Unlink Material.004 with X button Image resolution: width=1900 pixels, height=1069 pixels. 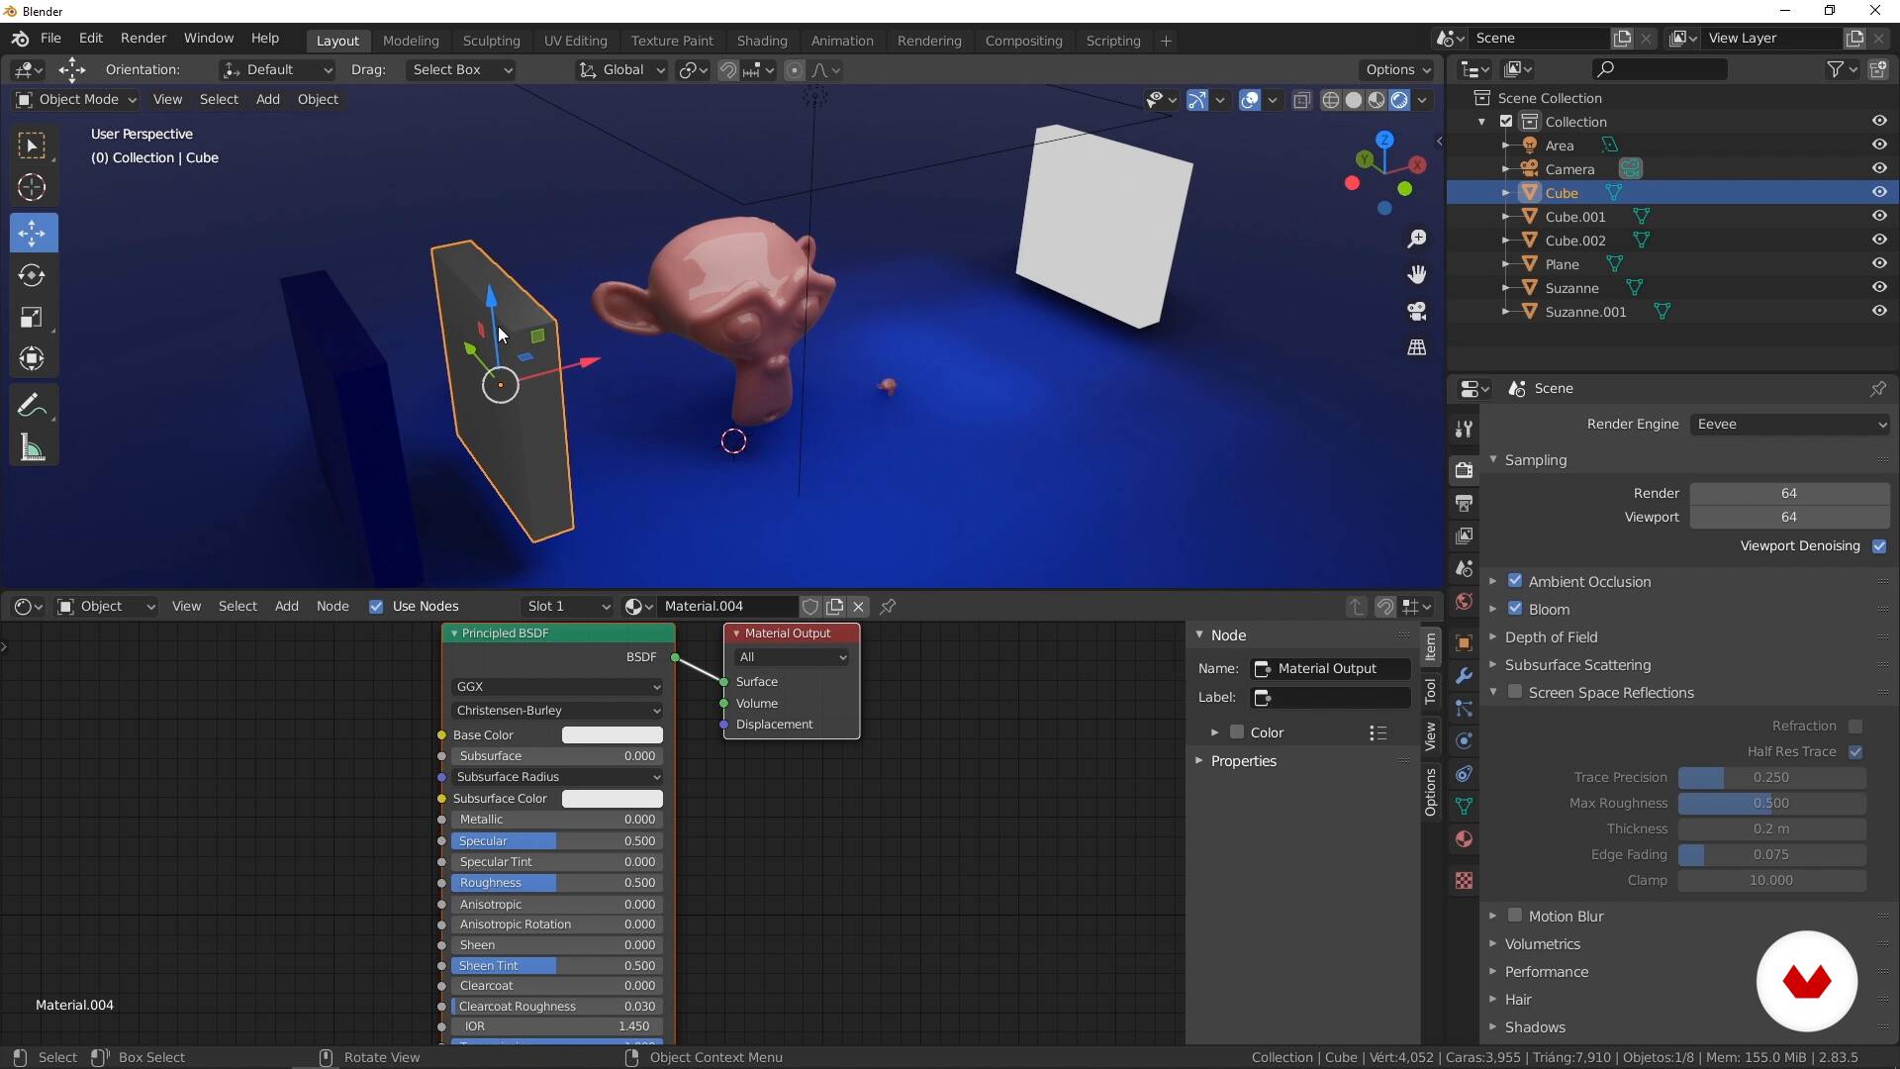point(859,607)
